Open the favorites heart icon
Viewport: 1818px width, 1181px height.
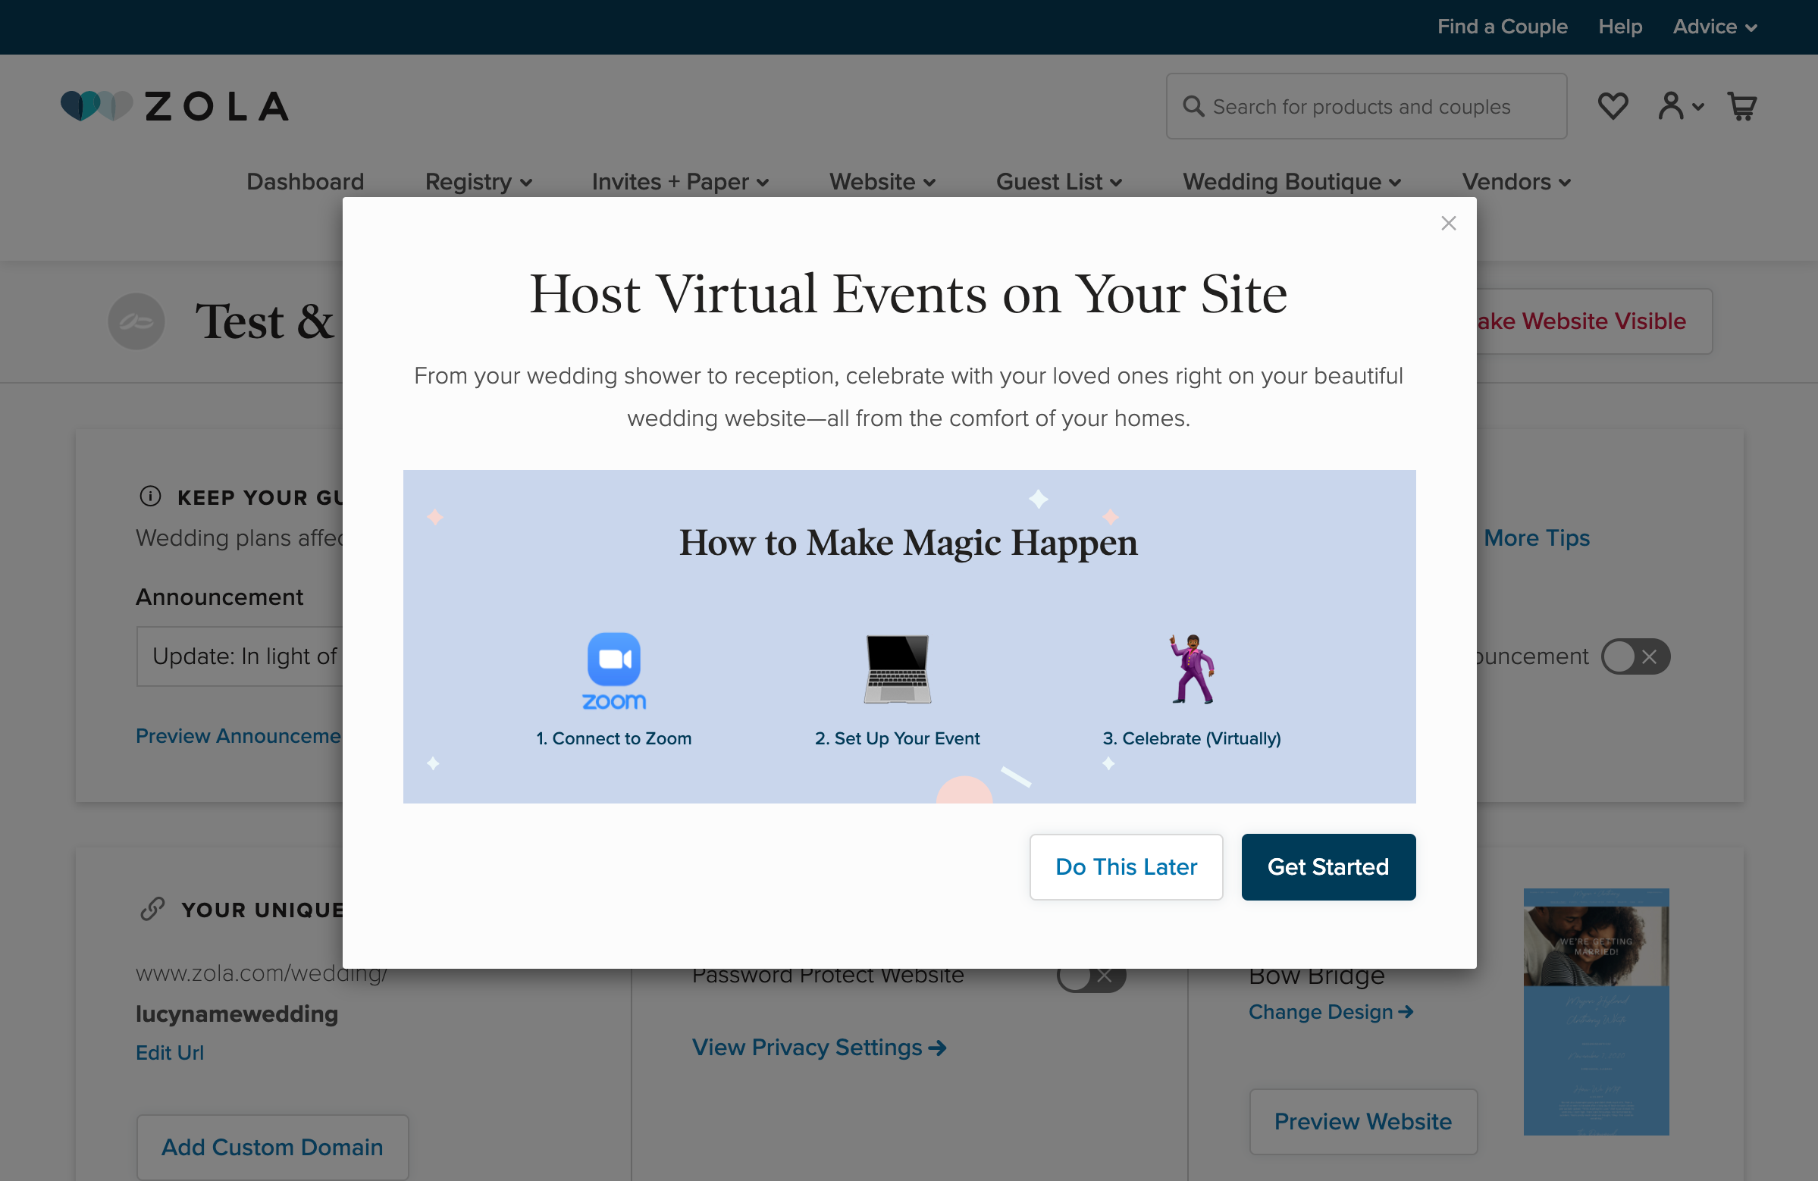tap(1613, 106)
